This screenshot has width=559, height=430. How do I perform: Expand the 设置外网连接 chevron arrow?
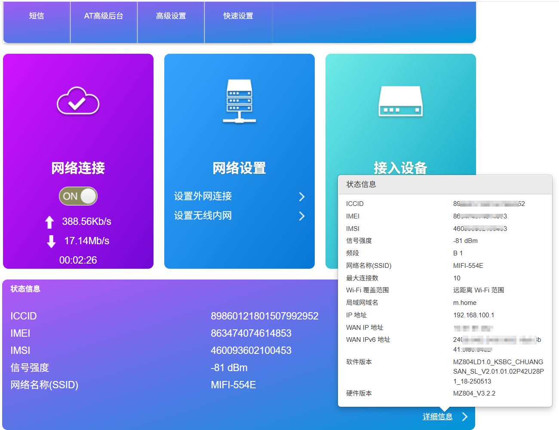(x=301, y=197)
